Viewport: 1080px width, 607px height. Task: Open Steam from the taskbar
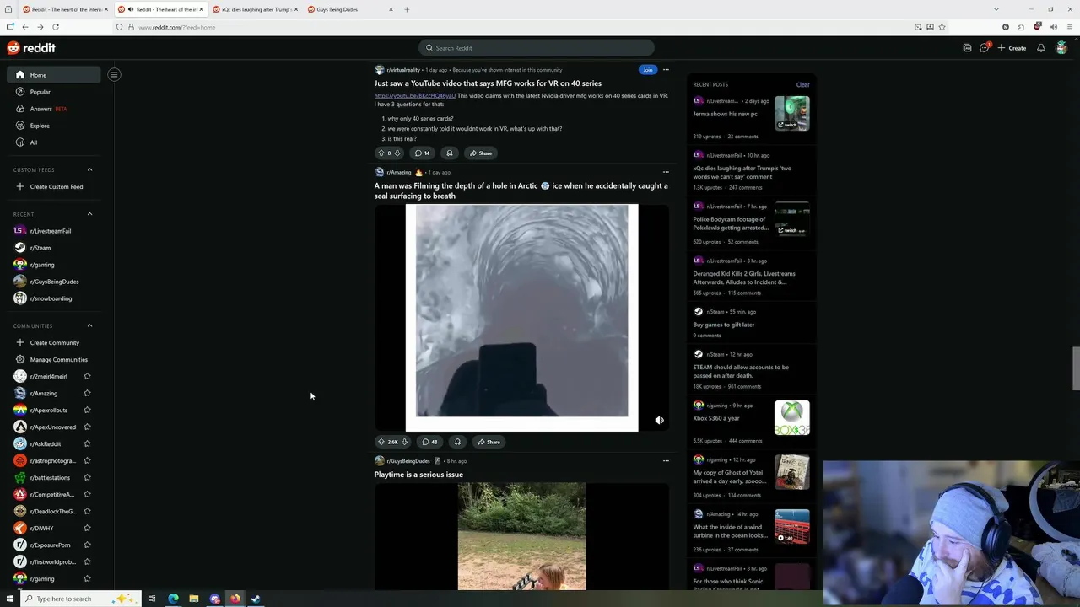256,599
